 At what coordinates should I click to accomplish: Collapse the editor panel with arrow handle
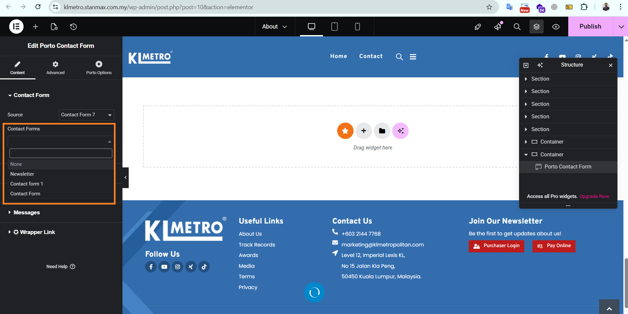coord(125,177)
